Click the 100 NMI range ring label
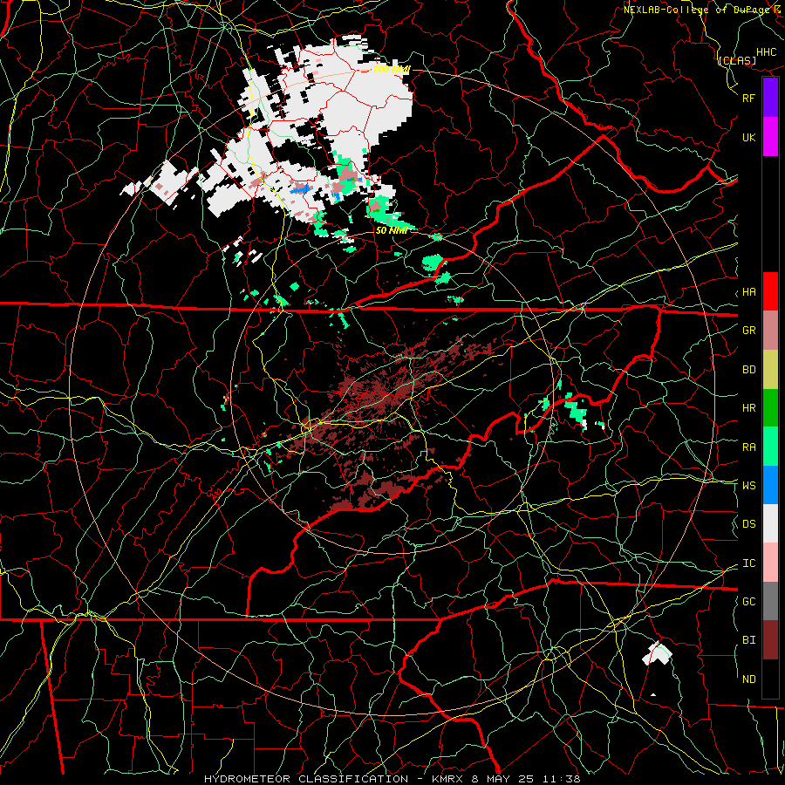The height and width of the screenshot is (785, 785). (392, 69)
